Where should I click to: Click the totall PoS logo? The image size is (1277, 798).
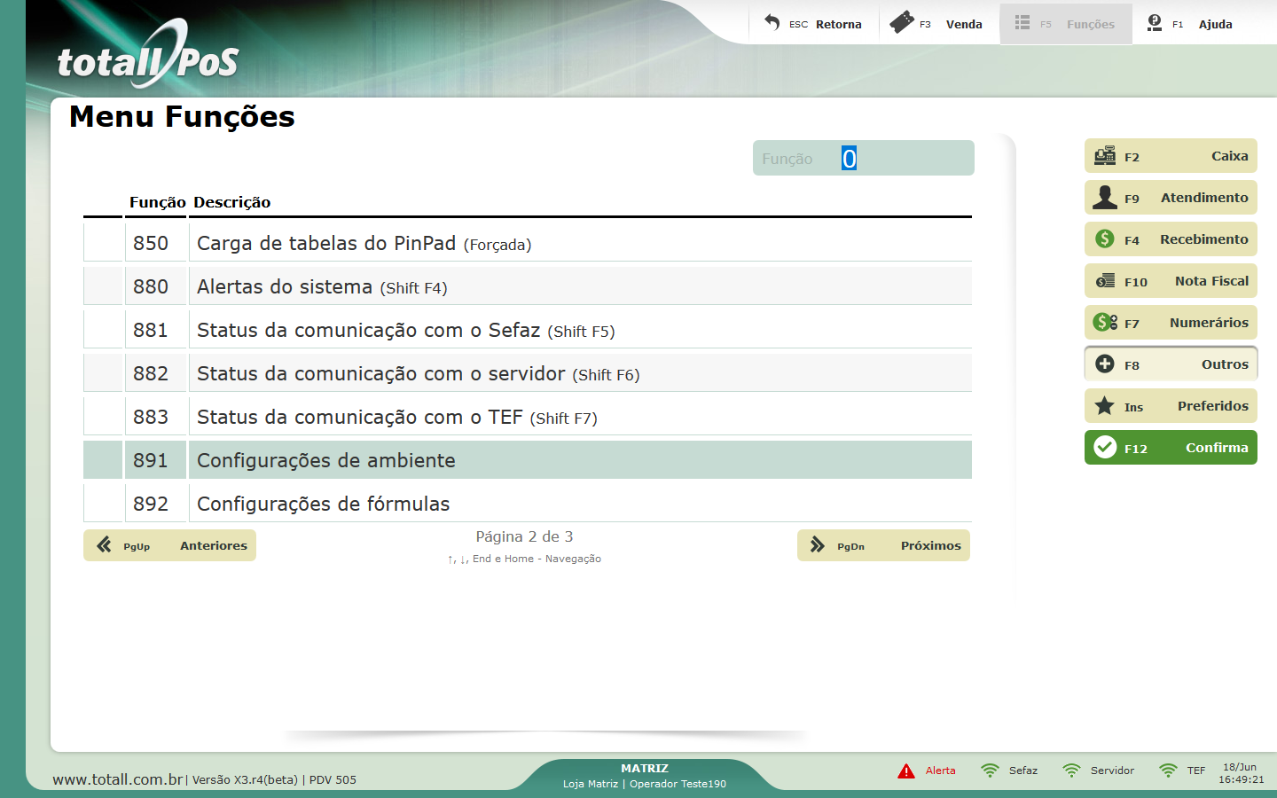click(x=148, y=55)
